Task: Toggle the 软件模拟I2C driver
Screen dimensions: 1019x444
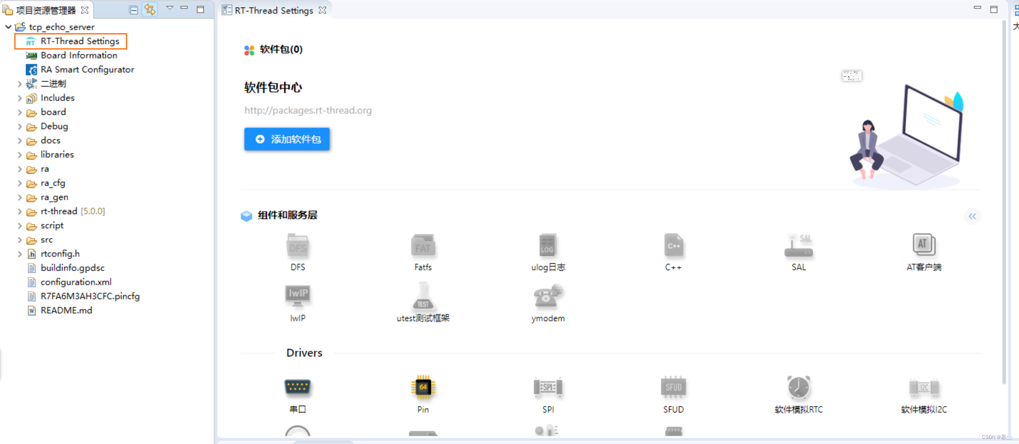Action: 923,388
